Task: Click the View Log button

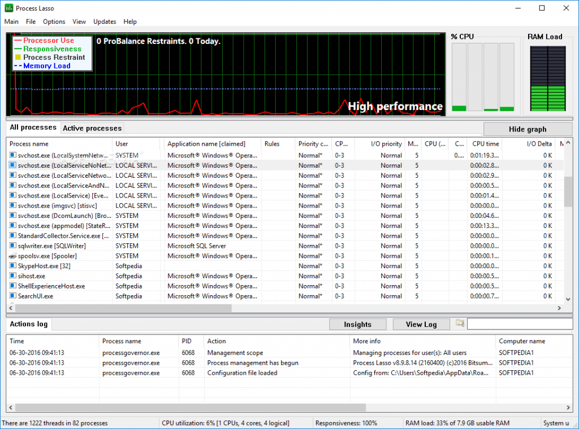Action: (x=421, y=325)
